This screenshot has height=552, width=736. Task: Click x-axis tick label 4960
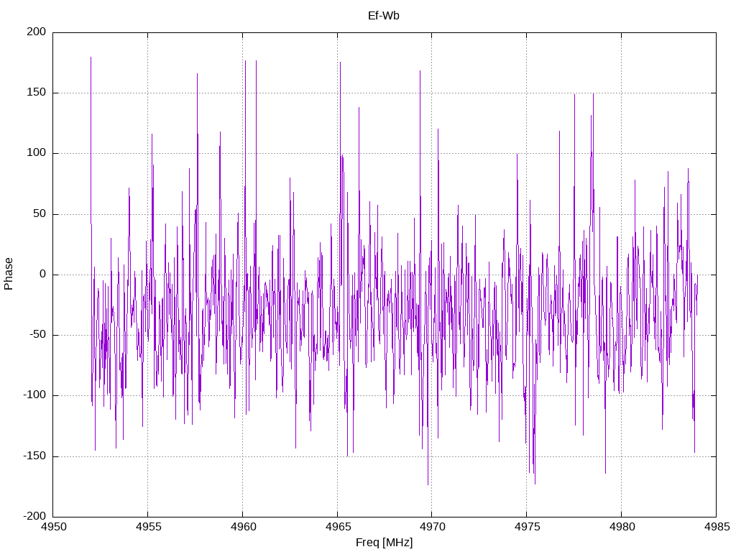tap(243, 527)
